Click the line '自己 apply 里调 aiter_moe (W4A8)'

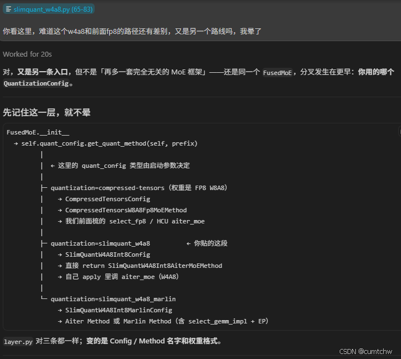(122, 277)
